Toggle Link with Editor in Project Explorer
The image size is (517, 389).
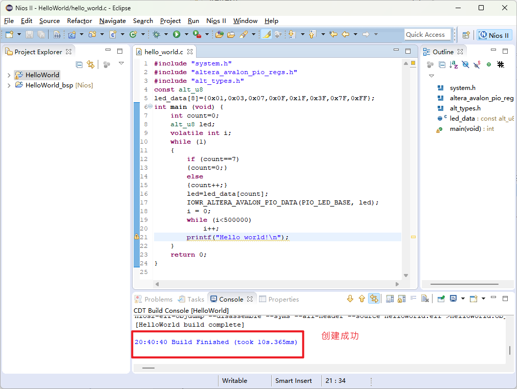click(x=91, y=64)
